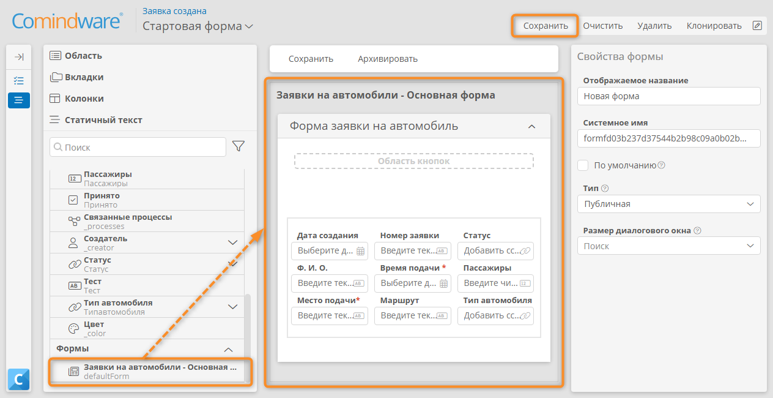Click the help icon beside Тип label
The width and height of the screenshot is (773, 398).
click(x=605, y=189)
